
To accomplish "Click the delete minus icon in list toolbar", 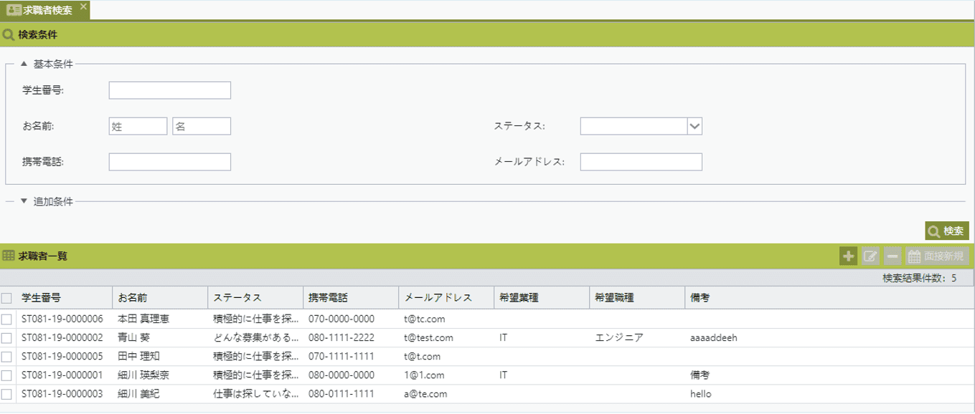I will coord(892,256).
